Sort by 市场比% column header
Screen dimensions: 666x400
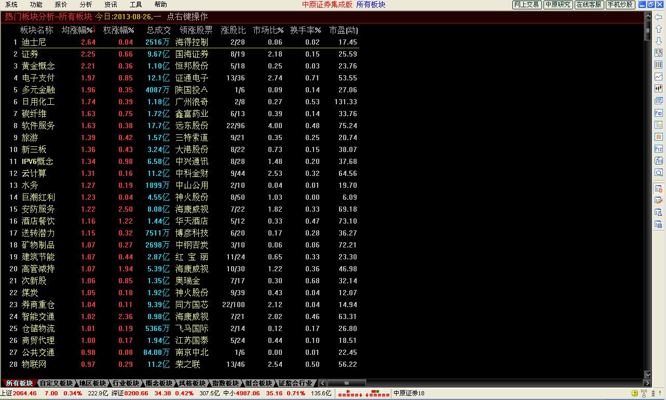pos(268,30)
